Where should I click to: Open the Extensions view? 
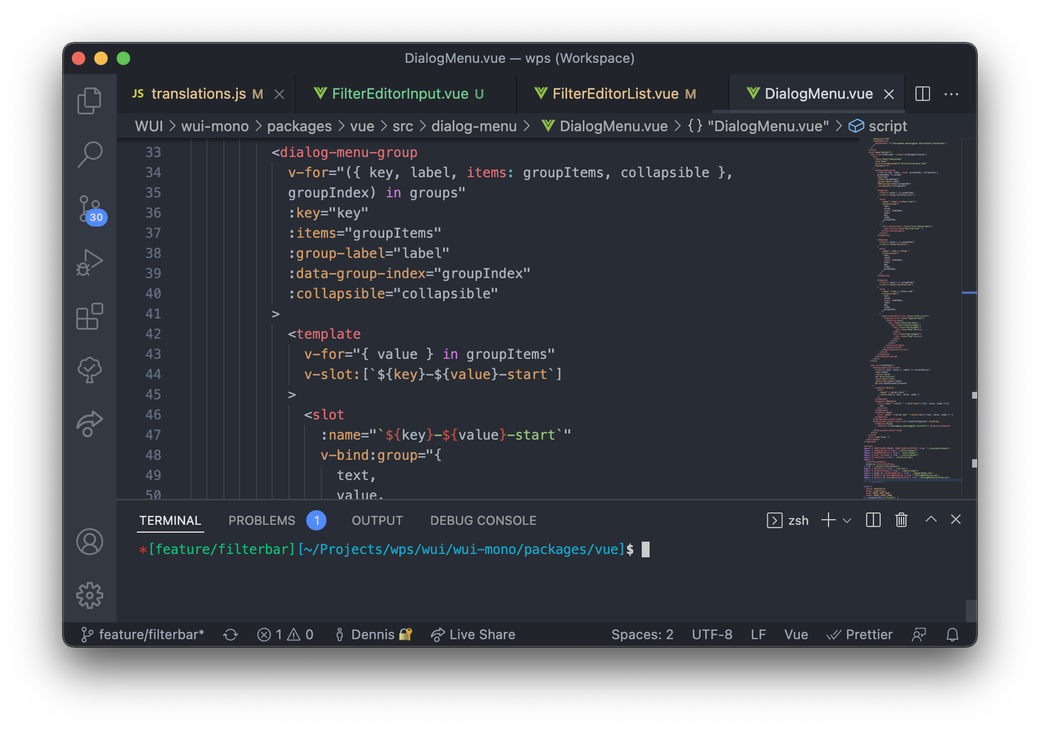tap(89, 317)
